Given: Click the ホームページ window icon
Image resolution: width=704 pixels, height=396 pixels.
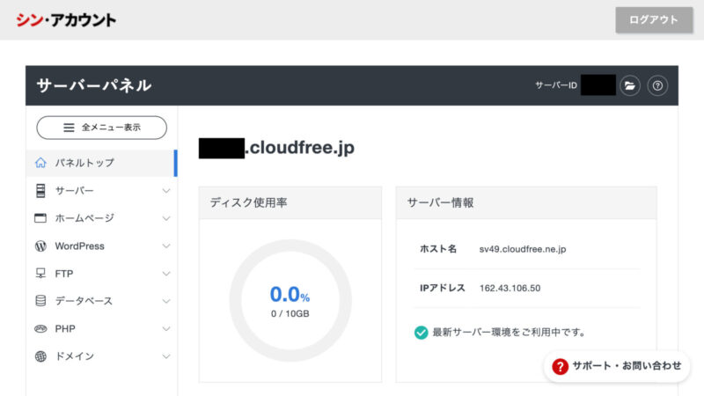Looking at the screenshot, I should click(x=40, y=218).
